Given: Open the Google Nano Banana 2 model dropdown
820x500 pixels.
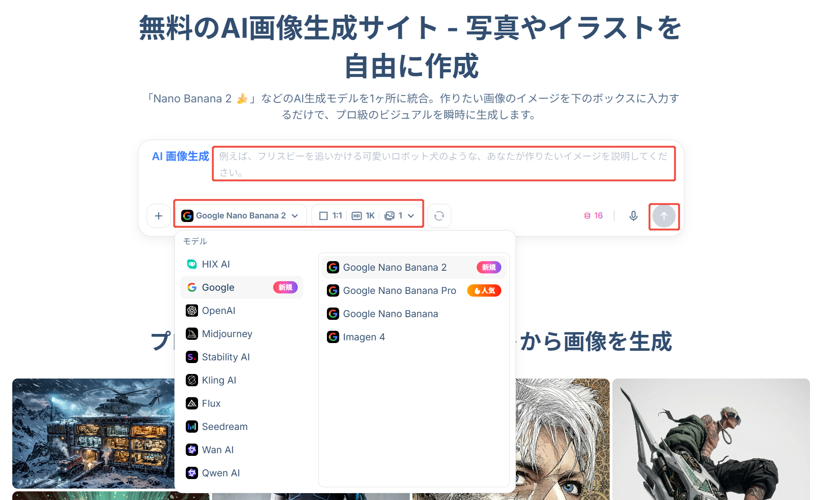Looking at the screenshot, I should coord(240,215).
